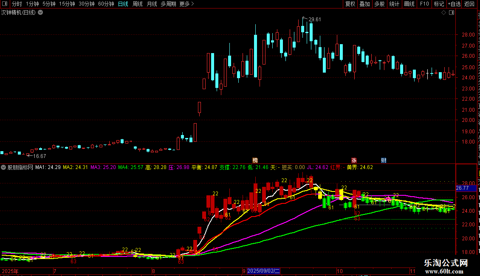Viewport: 480px width, 276px height.
Task: Click the MA1: 24.29 indicator value
Action: click(48, 167)
